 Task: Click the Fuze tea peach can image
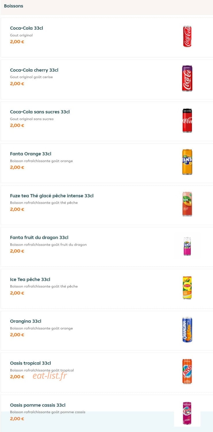187,204
